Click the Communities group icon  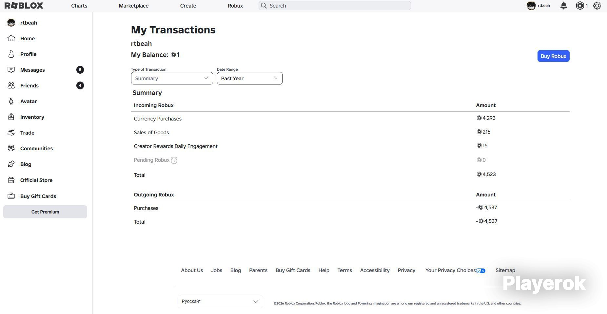11,148
